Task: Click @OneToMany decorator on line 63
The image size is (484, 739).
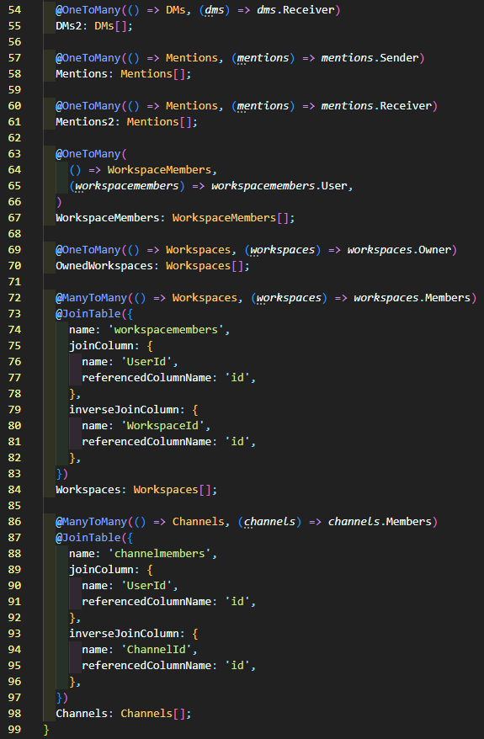Action: tap(88, 154)
